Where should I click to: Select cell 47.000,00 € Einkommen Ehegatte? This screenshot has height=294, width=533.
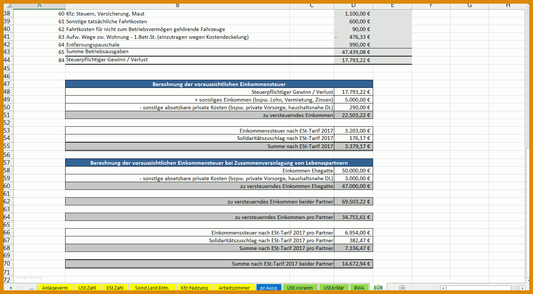tap(353, 186)
